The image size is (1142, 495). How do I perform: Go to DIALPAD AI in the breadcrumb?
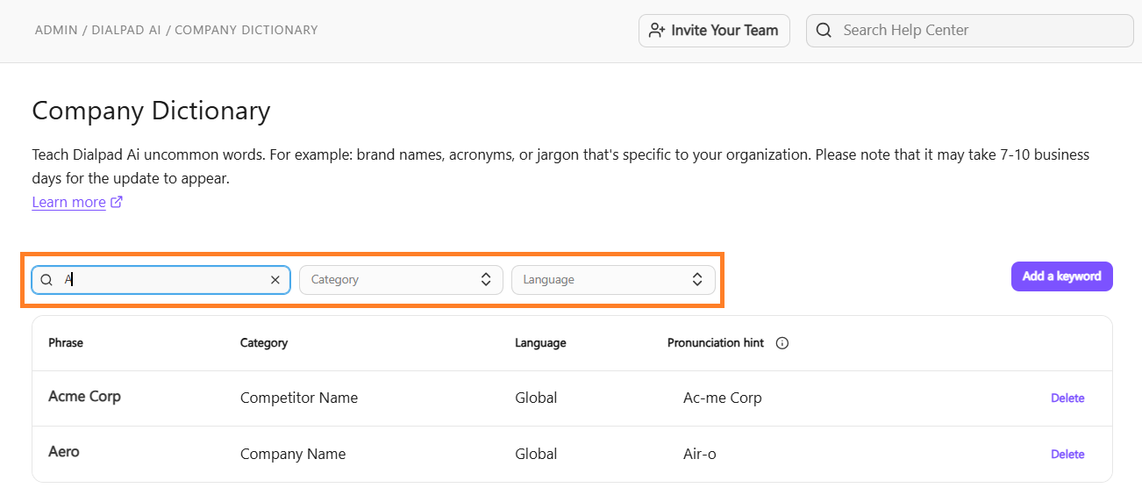pos(126,30)
